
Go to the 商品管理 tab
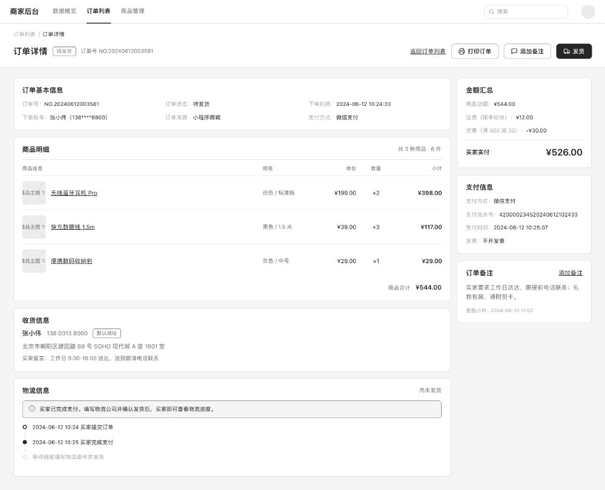(132, 11)
